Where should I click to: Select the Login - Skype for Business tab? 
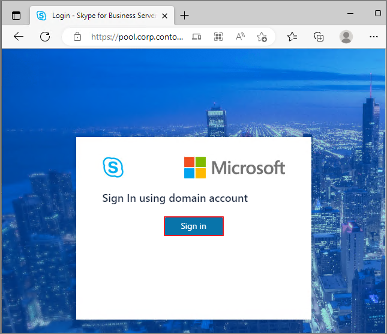102,16
